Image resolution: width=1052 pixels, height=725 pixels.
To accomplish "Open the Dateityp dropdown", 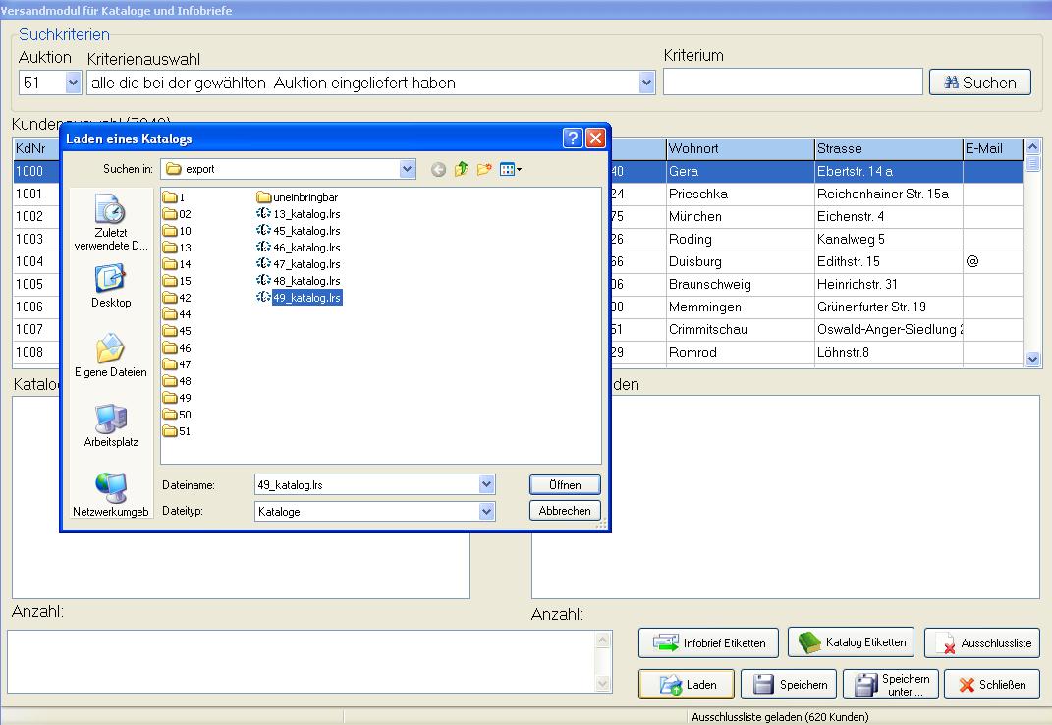I will 486,511.
